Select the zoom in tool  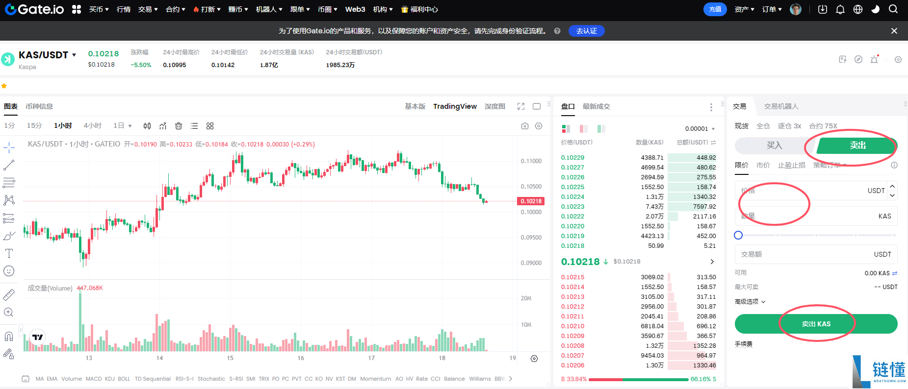(x=9, y=312)
